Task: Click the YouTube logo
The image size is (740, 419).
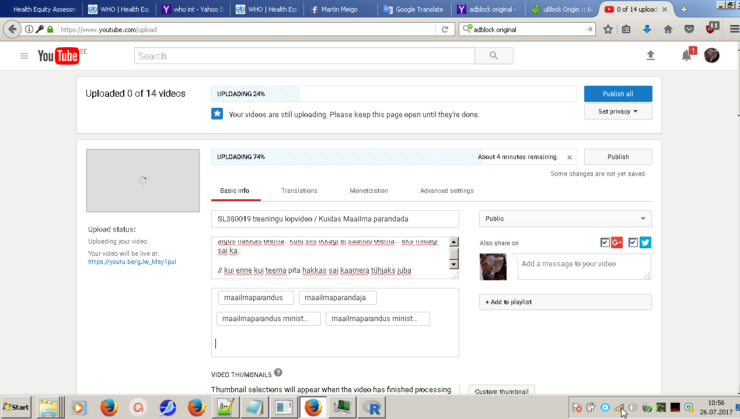Action: 58,56
